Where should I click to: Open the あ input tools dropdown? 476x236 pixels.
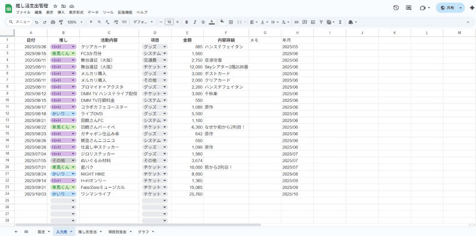[353, 22]
